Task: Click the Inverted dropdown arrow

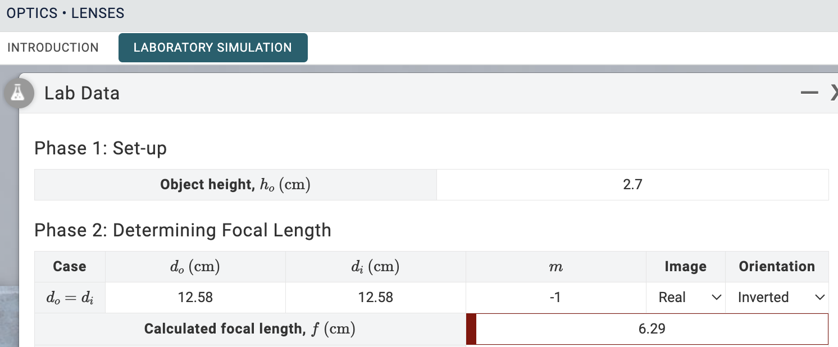Action: click(820, 298)
